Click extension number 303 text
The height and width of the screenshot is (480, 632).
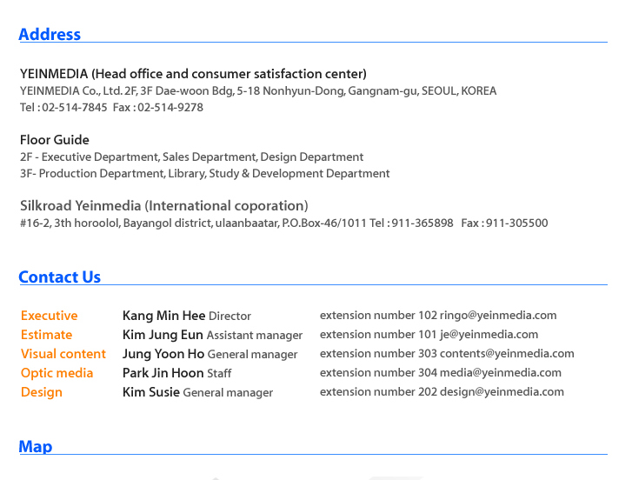[x=378, y=354]
